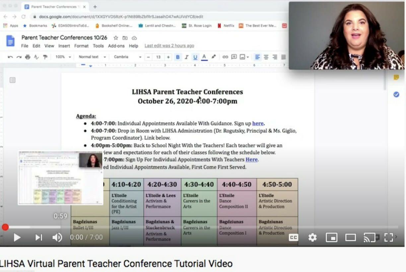The image size is (406, 272).
Task: Open the 100% zoom level dropdown
Action: coord(62,57)
